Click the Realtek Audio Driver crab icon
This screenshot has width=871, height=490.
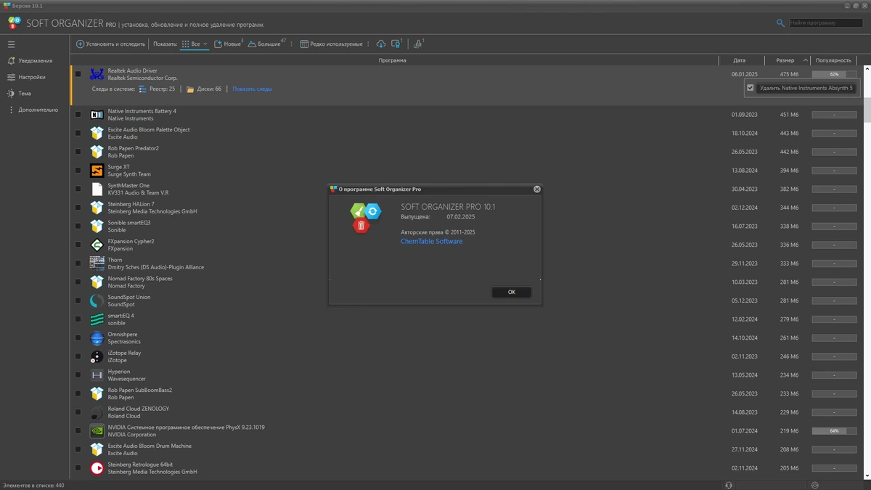point(97,74)
